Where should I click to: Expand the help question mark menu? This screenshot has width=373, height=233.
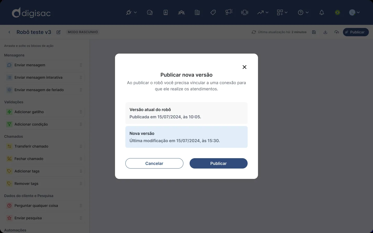pyautogui.click(x=303, y=12)
